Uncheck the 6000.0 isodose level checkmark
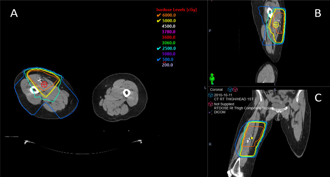Image resolution: width=330 pixels, height=177 pixels. pyautogui.click(x=159, y=15)
